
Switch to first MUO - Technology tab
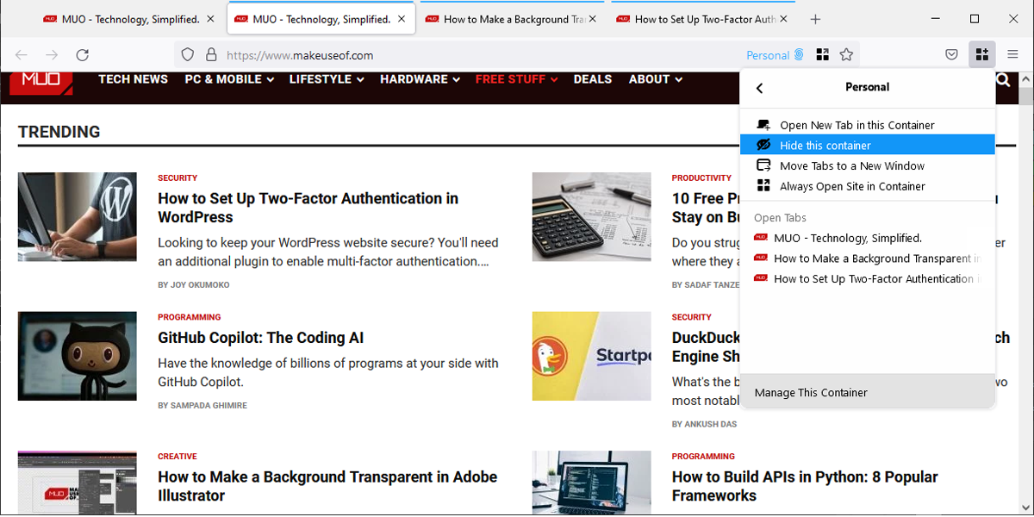point(131,19)
